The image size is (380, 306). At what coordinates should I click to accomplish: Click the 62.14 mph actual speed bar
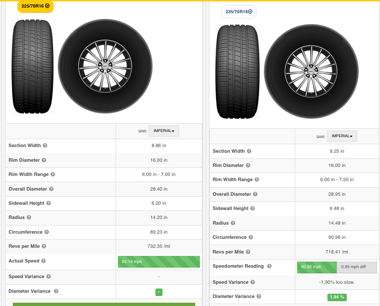click(x=159, y=262)
